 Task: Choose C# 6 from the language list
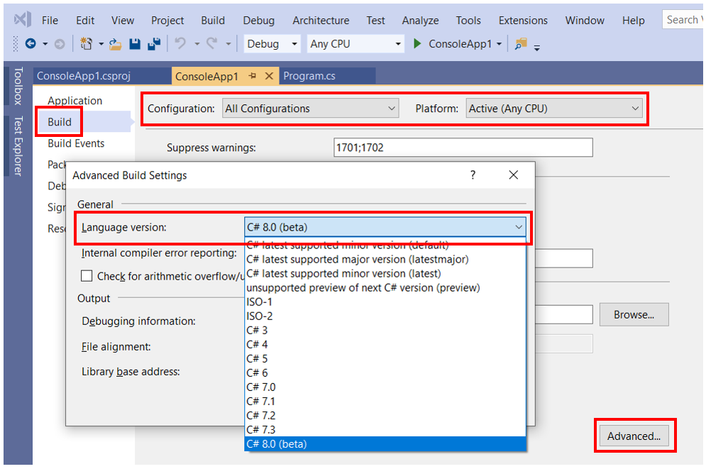[x=385, y=373]
